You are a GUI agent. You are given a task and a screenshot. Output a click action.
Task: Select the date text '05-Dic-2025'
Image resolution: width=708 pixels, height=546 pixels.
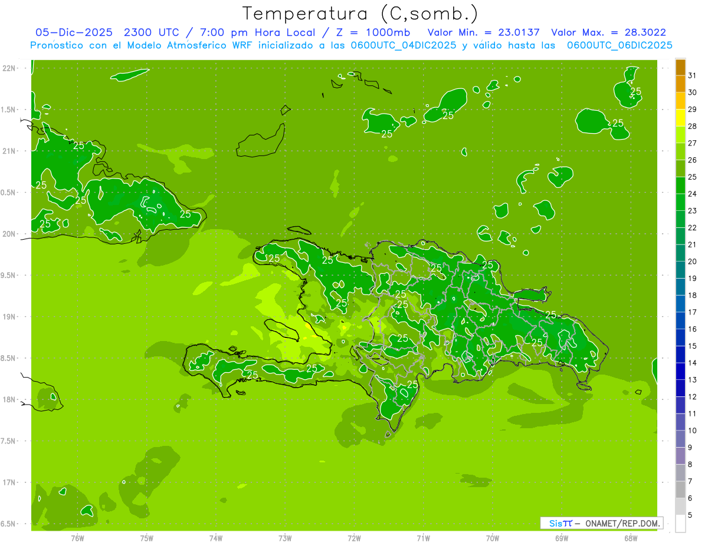(73, 32)
